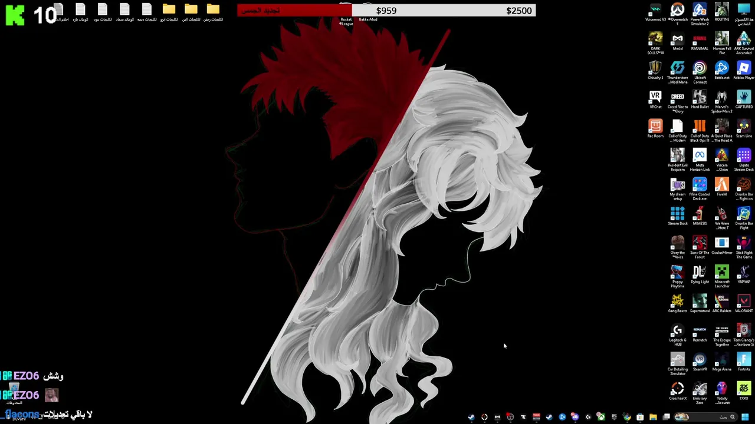Select the Rec Room desktop shortcut
Image resolution: width=755 pixels, height=424 pixels.
(655, 129)
